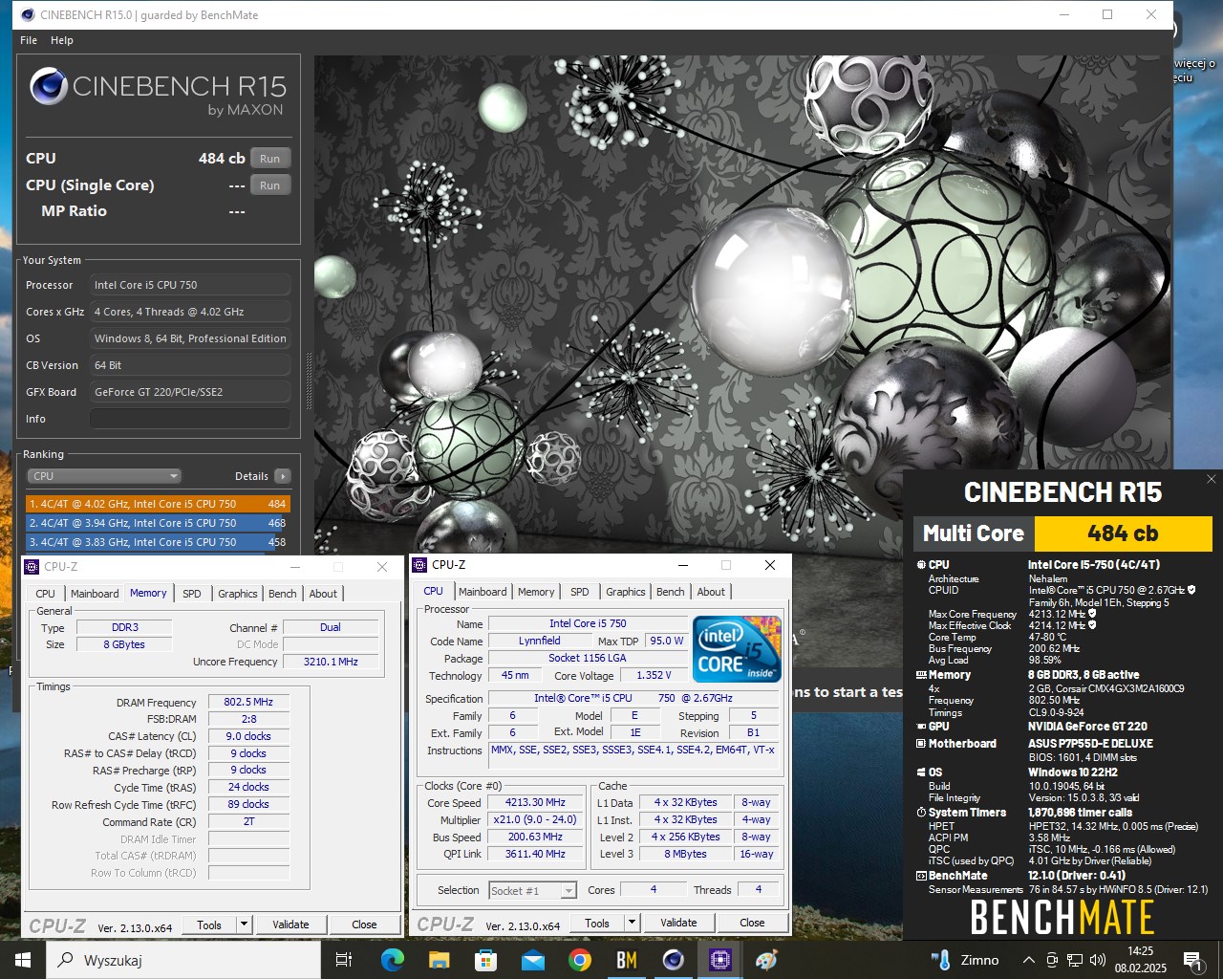Click the volume speaker icon in the system tray
Image resolution: width=1223 pixels, height=979 pixels.
click(x=1097, y=960)
